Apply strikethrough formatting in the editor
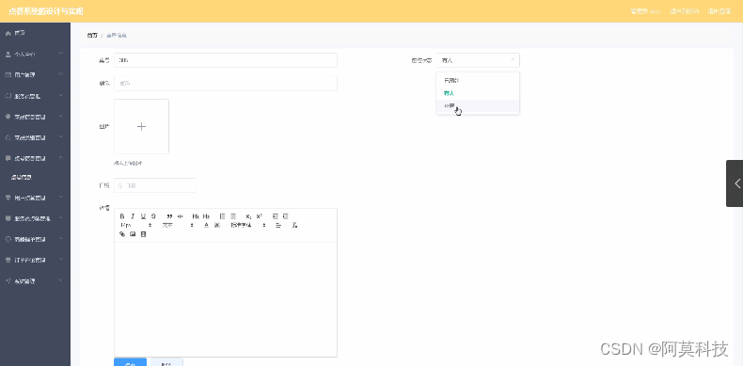This screenshot has width=743, height=366. (153, 216)
